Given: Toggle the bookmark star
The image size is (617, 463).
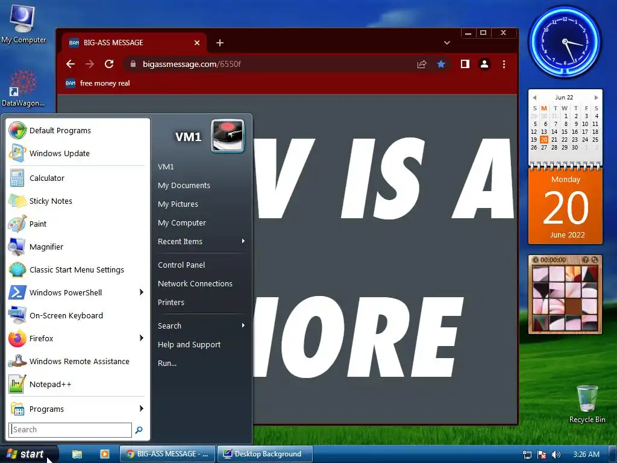Looking at the screenshot, I should 441,64.
